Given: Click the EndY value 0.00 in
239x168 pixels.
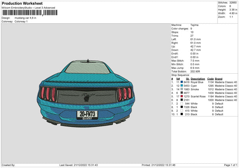Looking at the screenshot, I should 194,57.
